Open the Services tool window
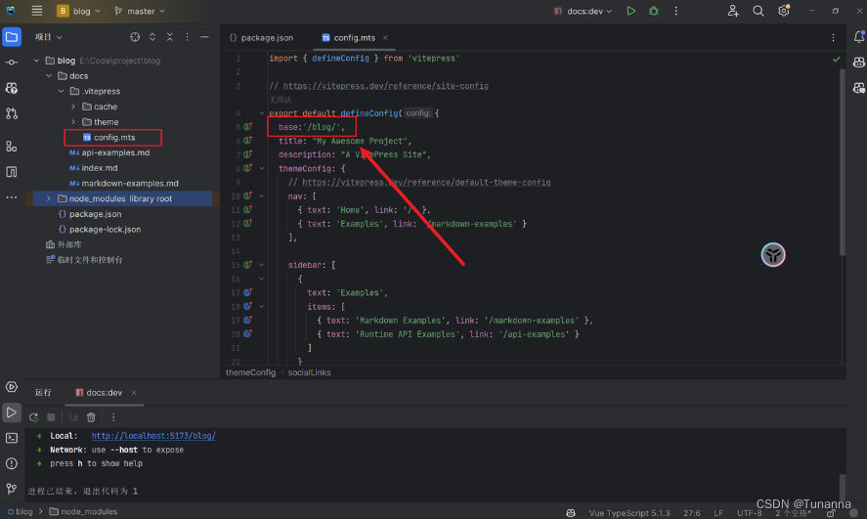Screen dimensions: 867x519 [11, 387]
